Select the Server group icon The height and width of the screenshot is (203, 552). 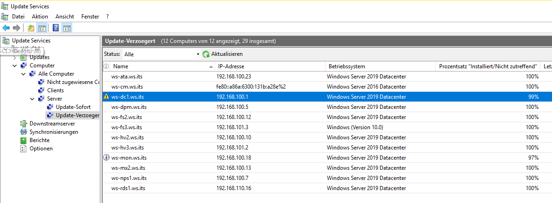coord(41,99)
